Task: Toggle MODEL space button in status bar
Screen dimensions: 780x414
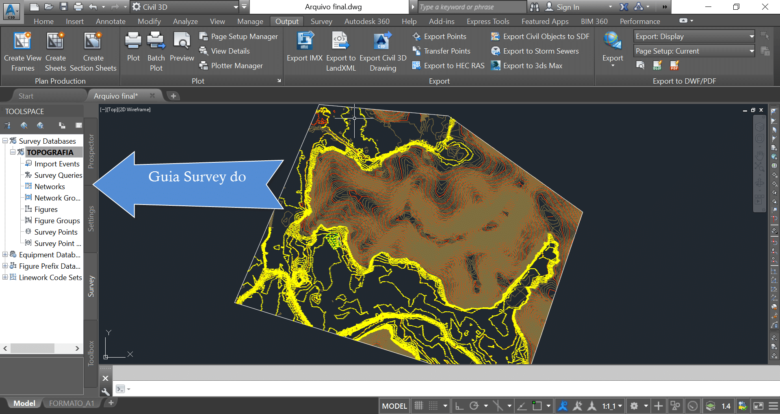Action: 394,405
